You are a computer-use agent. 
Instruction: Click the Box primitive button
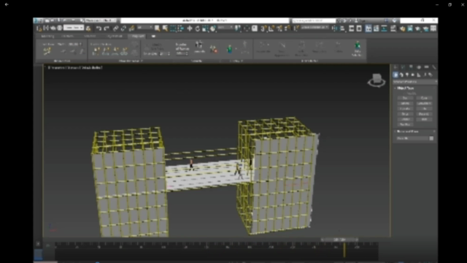coord(405,98)
